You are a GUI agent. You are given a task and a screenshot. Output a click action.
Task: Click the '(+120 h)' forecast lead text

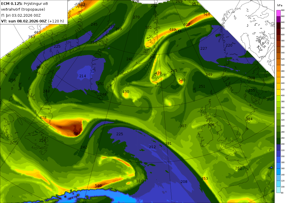[x=56, y=21]
